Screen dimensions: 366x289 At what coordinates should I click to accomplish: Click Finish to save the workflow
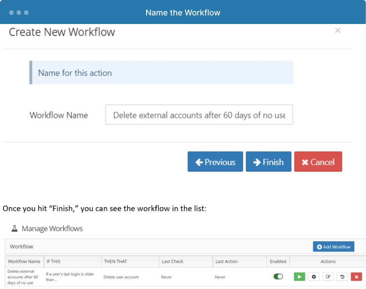269,162
